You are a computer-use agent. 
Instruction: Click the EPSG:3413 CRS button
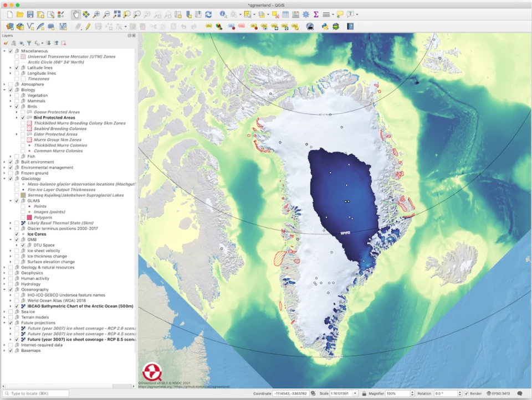498,393
